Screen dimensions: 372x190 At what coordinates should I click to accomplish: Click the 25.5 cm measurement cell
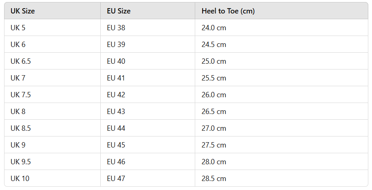[214, 78]
